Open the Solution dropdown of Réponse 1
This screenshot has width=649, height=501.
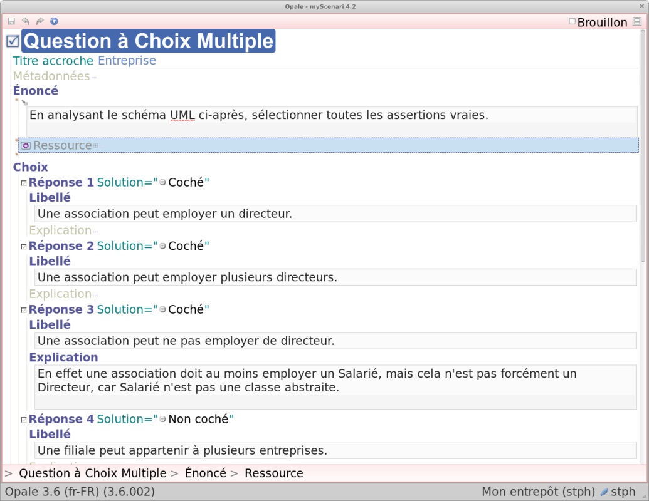pos(162,183)
